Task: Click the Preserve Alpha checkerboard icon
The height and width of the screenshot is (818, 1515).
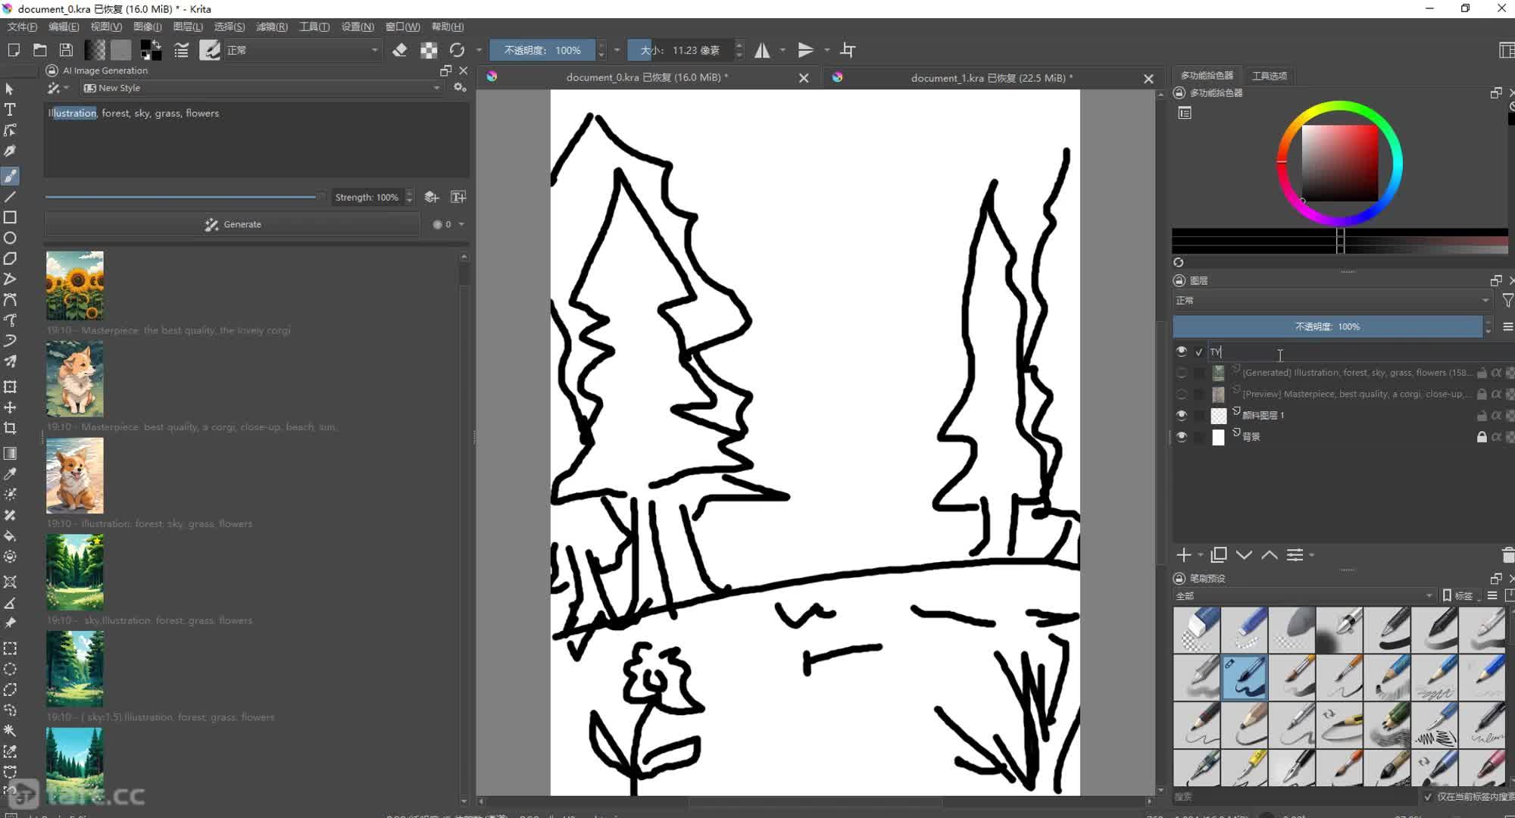Action: [x=429, y=50]
